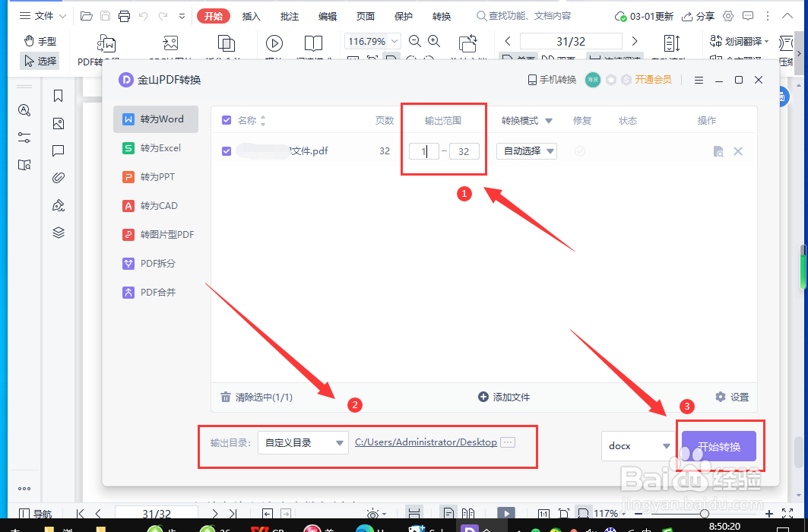Click the end page field showing 32
The height and width of the screenshot is (532, 808).
click(464, 151)
